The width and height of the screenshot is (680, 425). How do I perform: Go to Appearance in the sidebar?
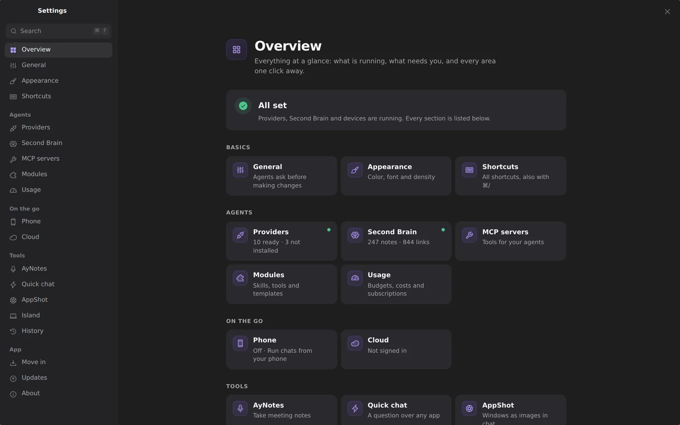(x=59, y=81)
